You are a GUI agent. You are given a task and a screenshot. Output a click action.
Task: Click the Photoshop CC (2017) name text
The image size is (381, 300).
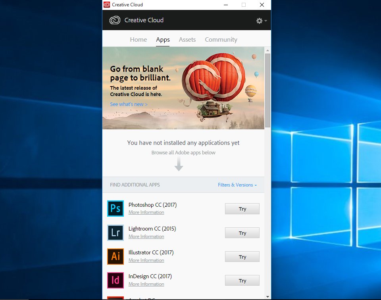[152, 205]
